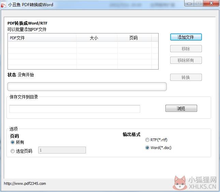
Task: Maximize the 小丑鱼 PDF转换成Word window
Action: coord(199,3)
